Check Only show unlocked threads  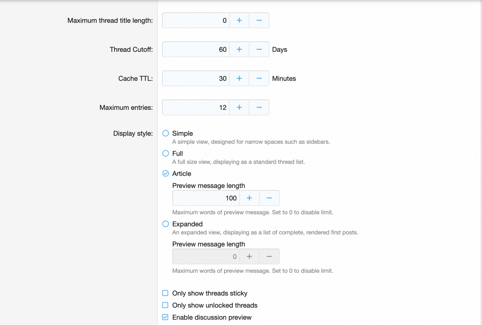(x=165, y=305)
